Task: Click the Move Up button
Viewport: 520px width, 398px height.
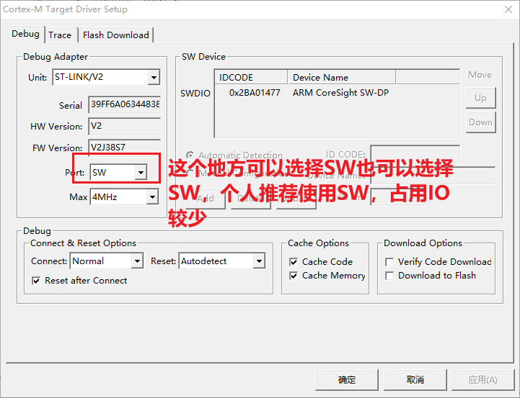Action: pos(480,98)
